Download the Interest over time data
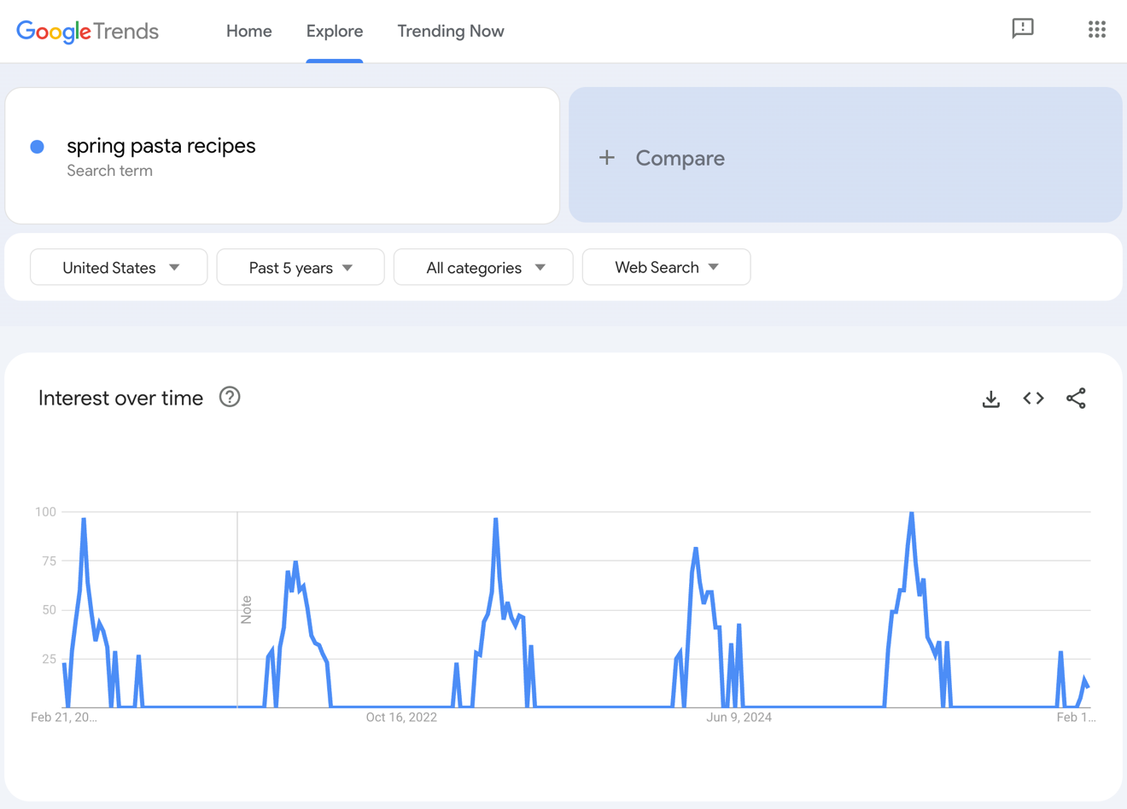The image size is (1127, 809). tap(990, 398)
